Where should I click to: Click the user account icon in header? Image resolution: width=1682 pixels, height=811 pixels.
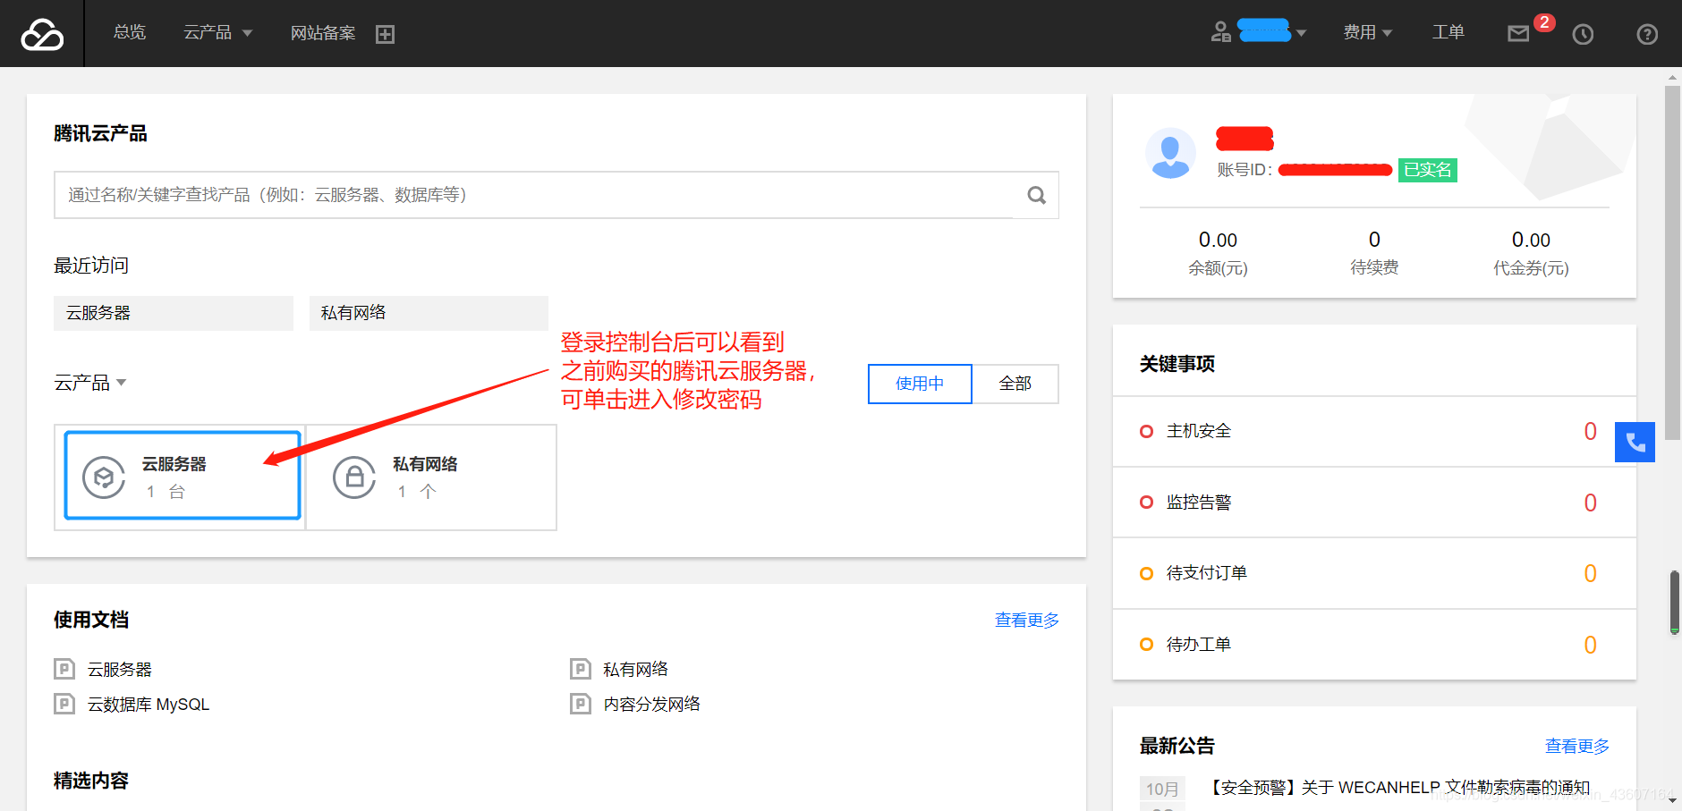pos(1220,32)
